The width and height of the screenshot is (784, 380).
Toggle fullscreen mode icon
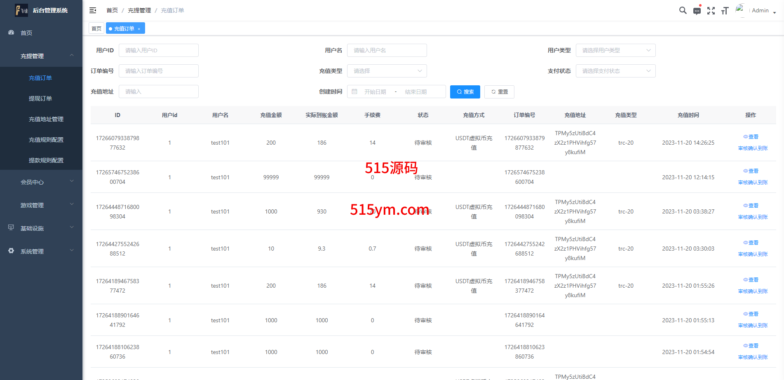[711, 11]
